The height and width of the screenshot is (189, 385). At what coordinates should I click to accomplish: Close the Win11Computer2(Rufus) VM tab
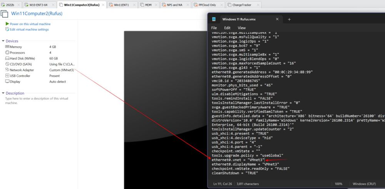pos(103,5)
